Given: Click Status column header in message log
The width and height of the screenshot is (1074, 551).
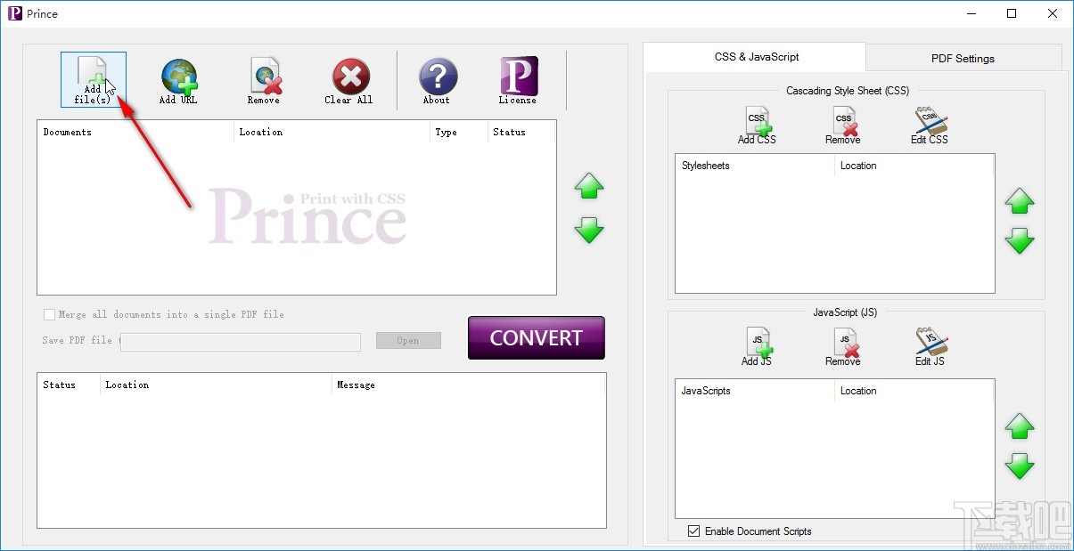Looking at the screenshot, I should tap(69, 385).
